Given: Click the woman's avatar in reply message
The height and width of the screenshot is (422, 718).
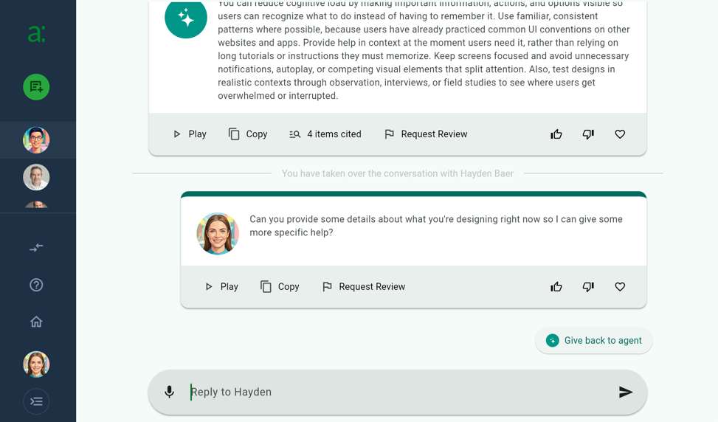Looking at the screenshot, I should click(218, 233).
